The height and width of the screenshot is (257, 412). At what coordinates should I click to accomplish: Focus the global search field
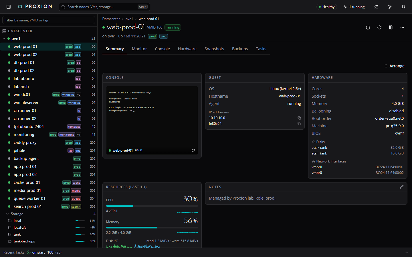click(104, 7)
